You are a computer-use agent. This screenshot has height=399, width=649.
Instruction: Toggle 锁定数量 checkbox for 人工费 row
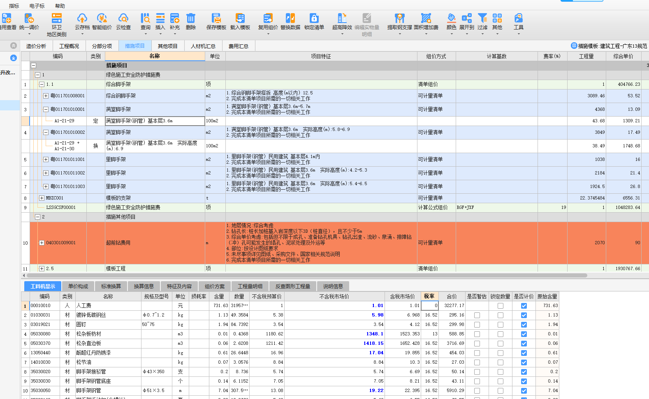pos(500,306)
